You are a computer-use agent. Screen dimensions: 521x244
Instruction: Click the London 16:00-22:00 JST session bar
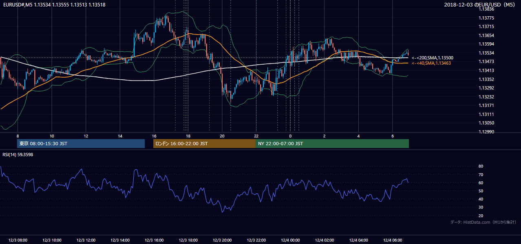click(204, 144)
